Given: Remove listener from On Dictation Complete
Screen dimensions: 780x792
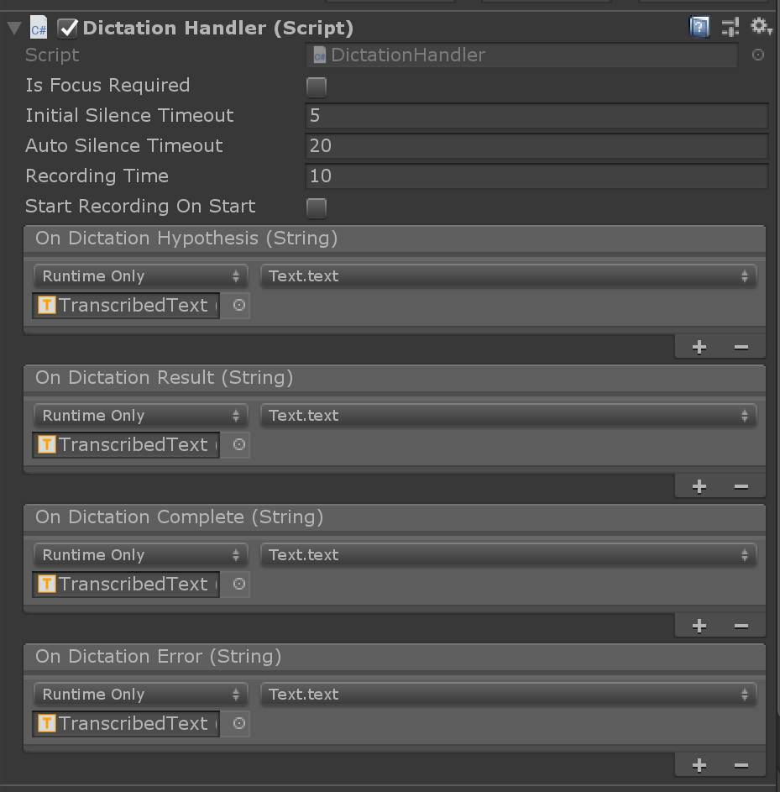Looking at the screenshot, I should click(x=741, y=626).
